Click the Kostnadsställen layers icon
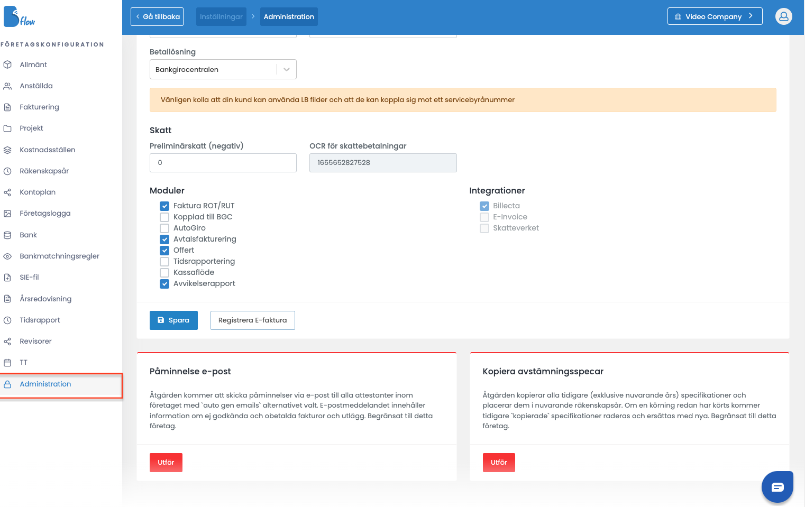Screen dimensions: 805x507 click(7, 150)
